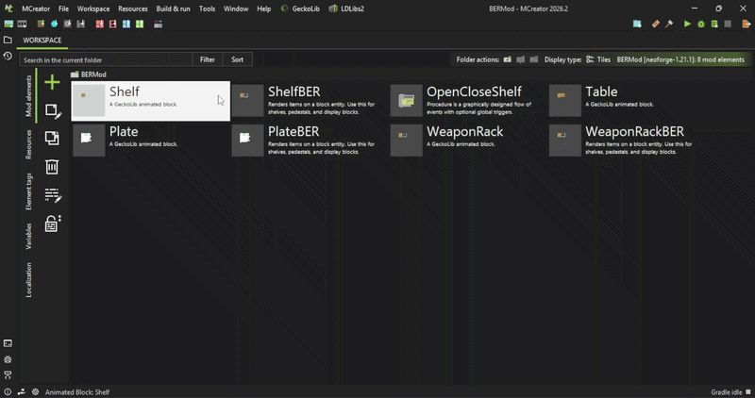Image resolution: width=755 pixels, height=398 pixels.
Task: Open the Filter dropdown
Action: point(208,59)
